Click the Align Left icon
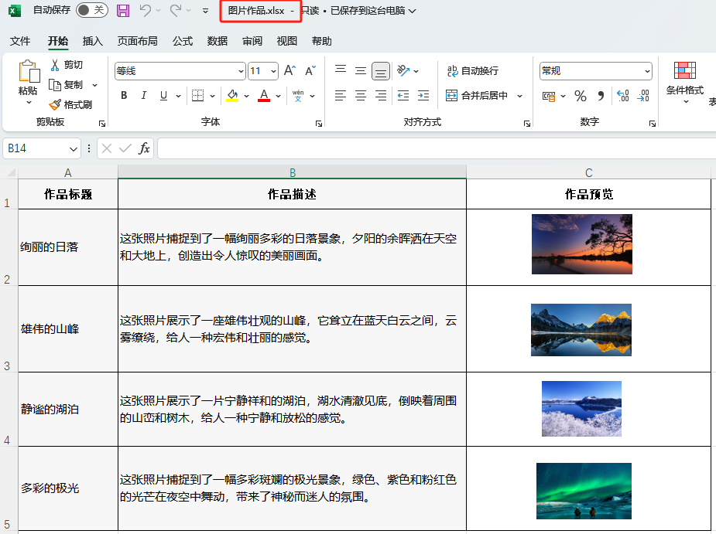This screenshot has height=534, width=716. click(341, 96)
